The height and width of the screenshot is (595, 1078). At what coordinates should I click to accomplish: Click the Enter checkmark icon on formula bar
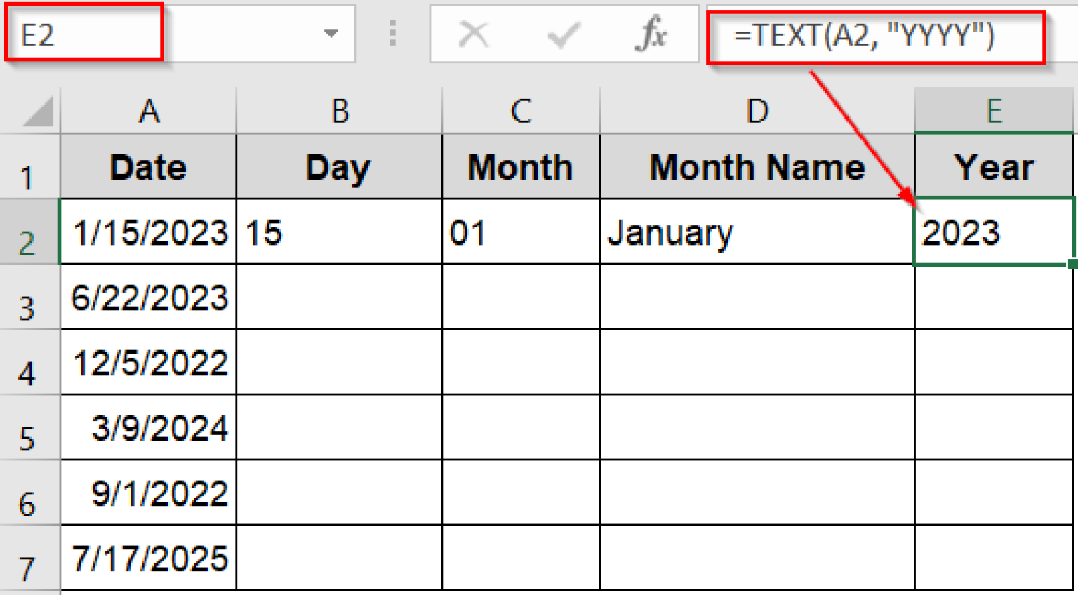pyautogui.click(x=561, y=34)
